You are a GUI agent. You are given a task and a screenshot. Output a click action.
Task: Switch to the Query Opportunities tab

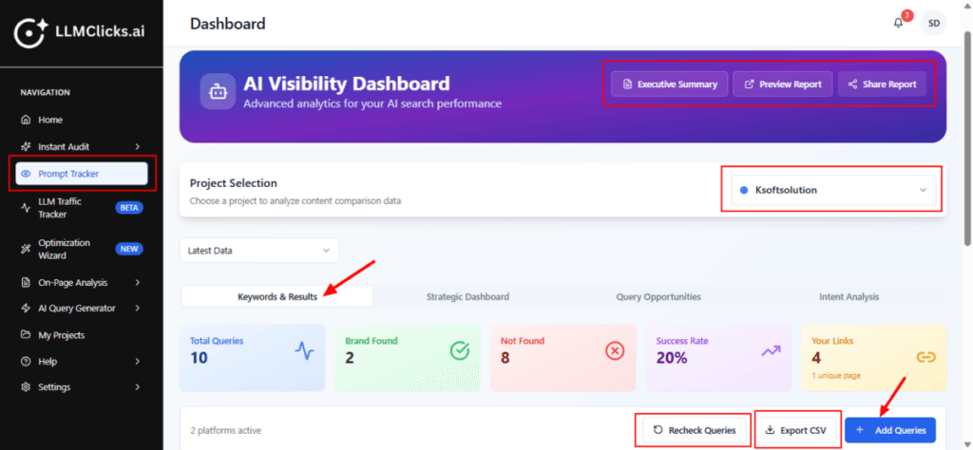pyautogui.click(x=658, y=297)
